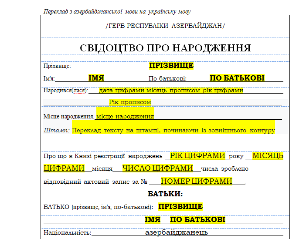Click the father's ІМЯ ПО БАТЬКОВІ line
The width and height of the screenshot is (306, 239).
184,219
